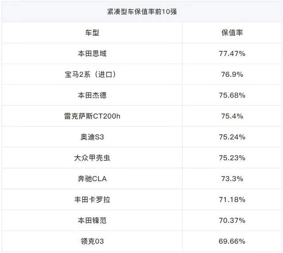Screen dimensions: 283x253
Task: Select the 车型 column header
Action: click(x=92, y=33)
